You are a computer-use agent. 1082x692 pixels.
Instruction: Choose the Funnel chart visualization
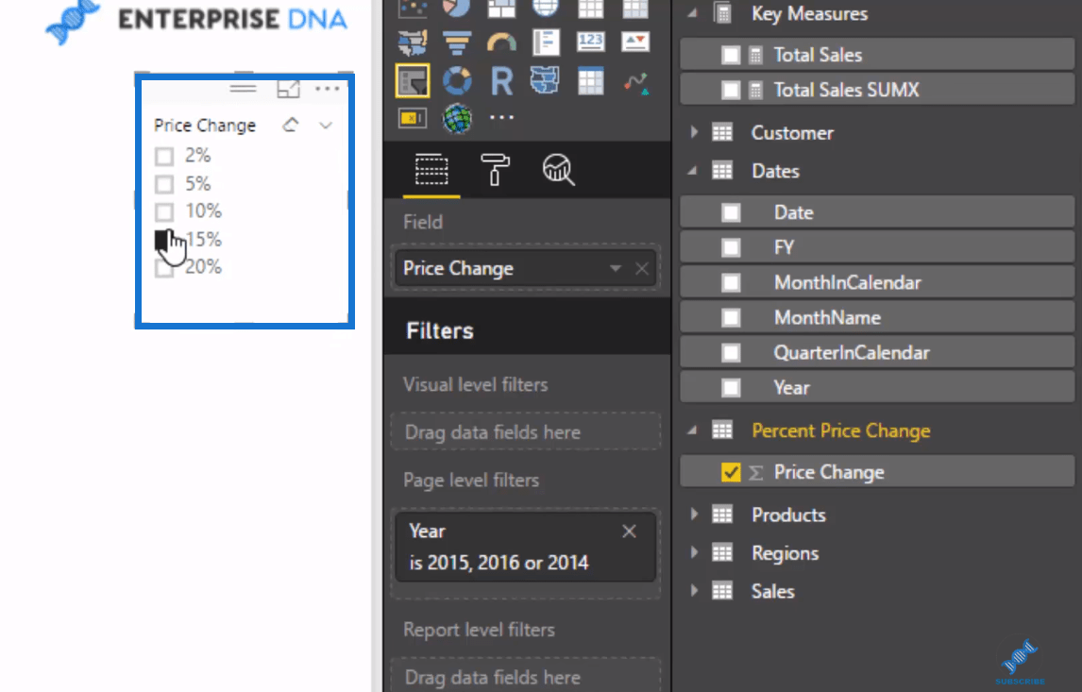click(457, 42)
